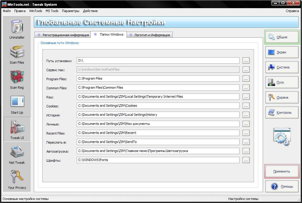Open the Охрана settings section
302x203 pixels.
[x=282, y=97]
